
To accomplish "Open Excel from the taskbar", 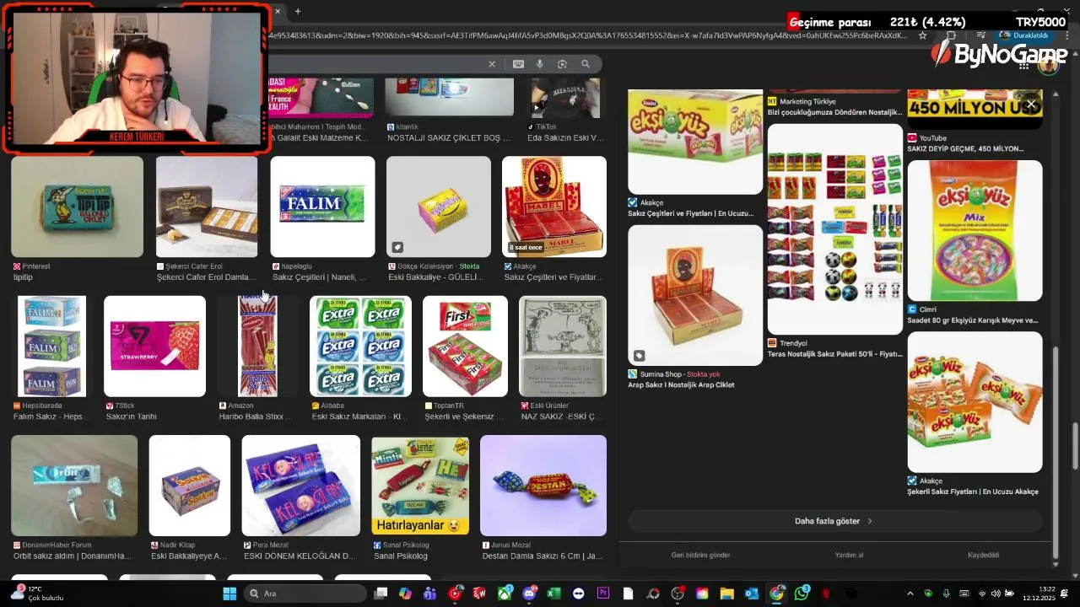I will 553,594.
